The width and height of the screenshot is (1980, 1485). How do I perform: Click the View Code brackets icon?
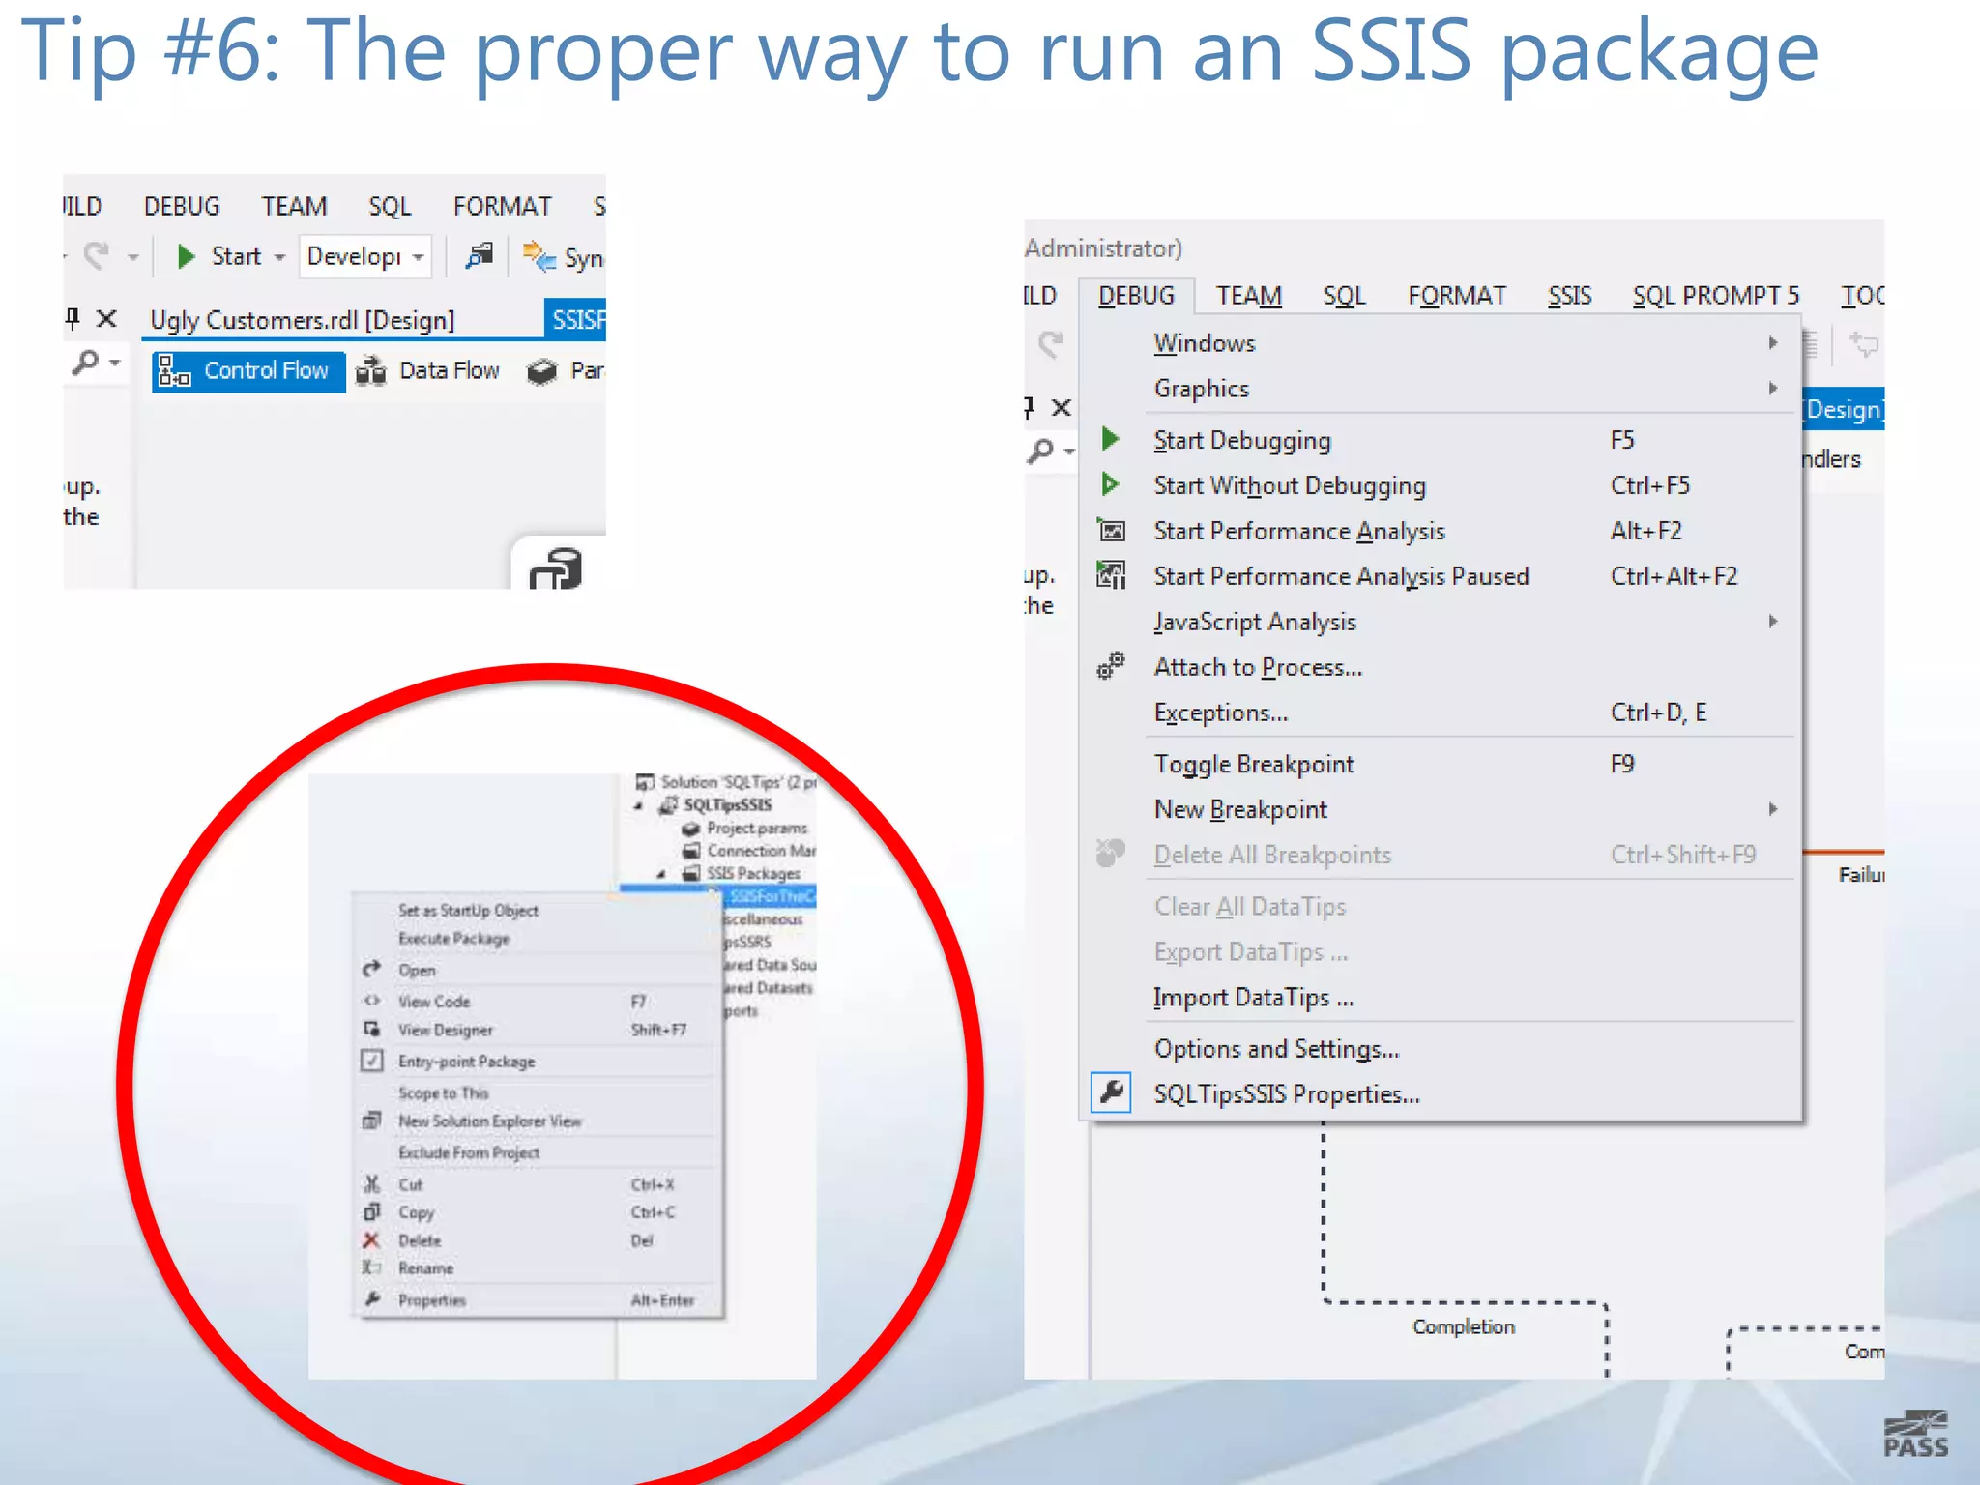(x=371, y=1001)
